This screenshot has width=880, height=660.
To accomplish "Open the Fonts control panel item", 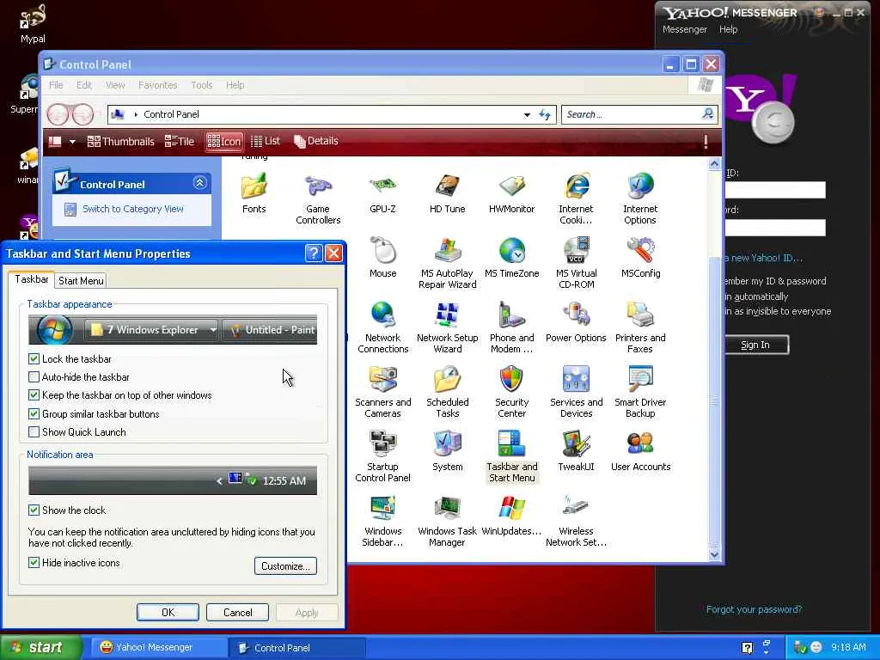I will pyautogui.click(x=254, y=193).
